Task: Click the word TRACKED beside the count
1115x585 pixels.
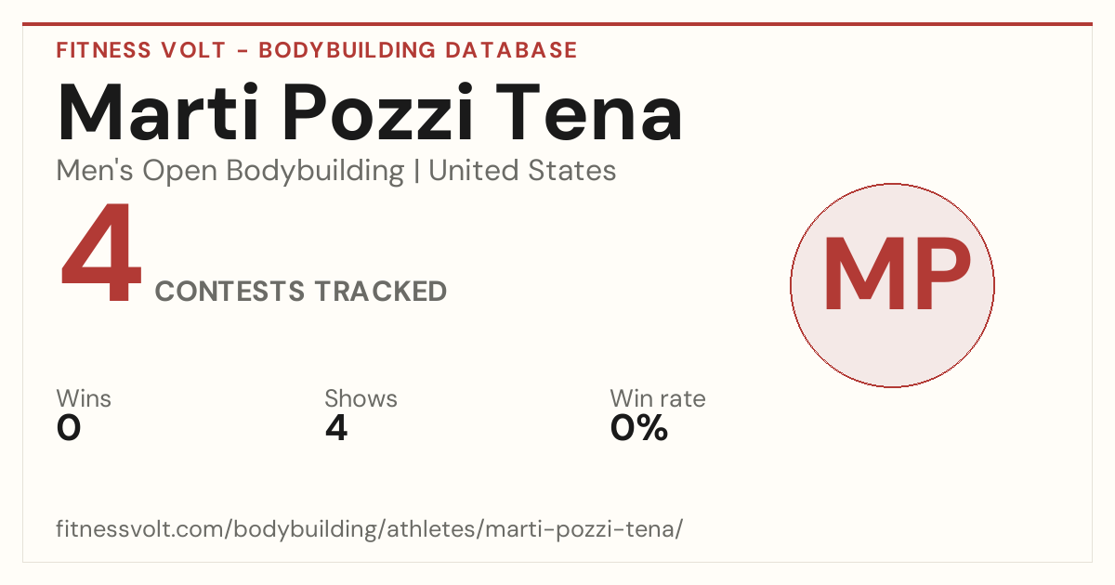Action: 380,292
